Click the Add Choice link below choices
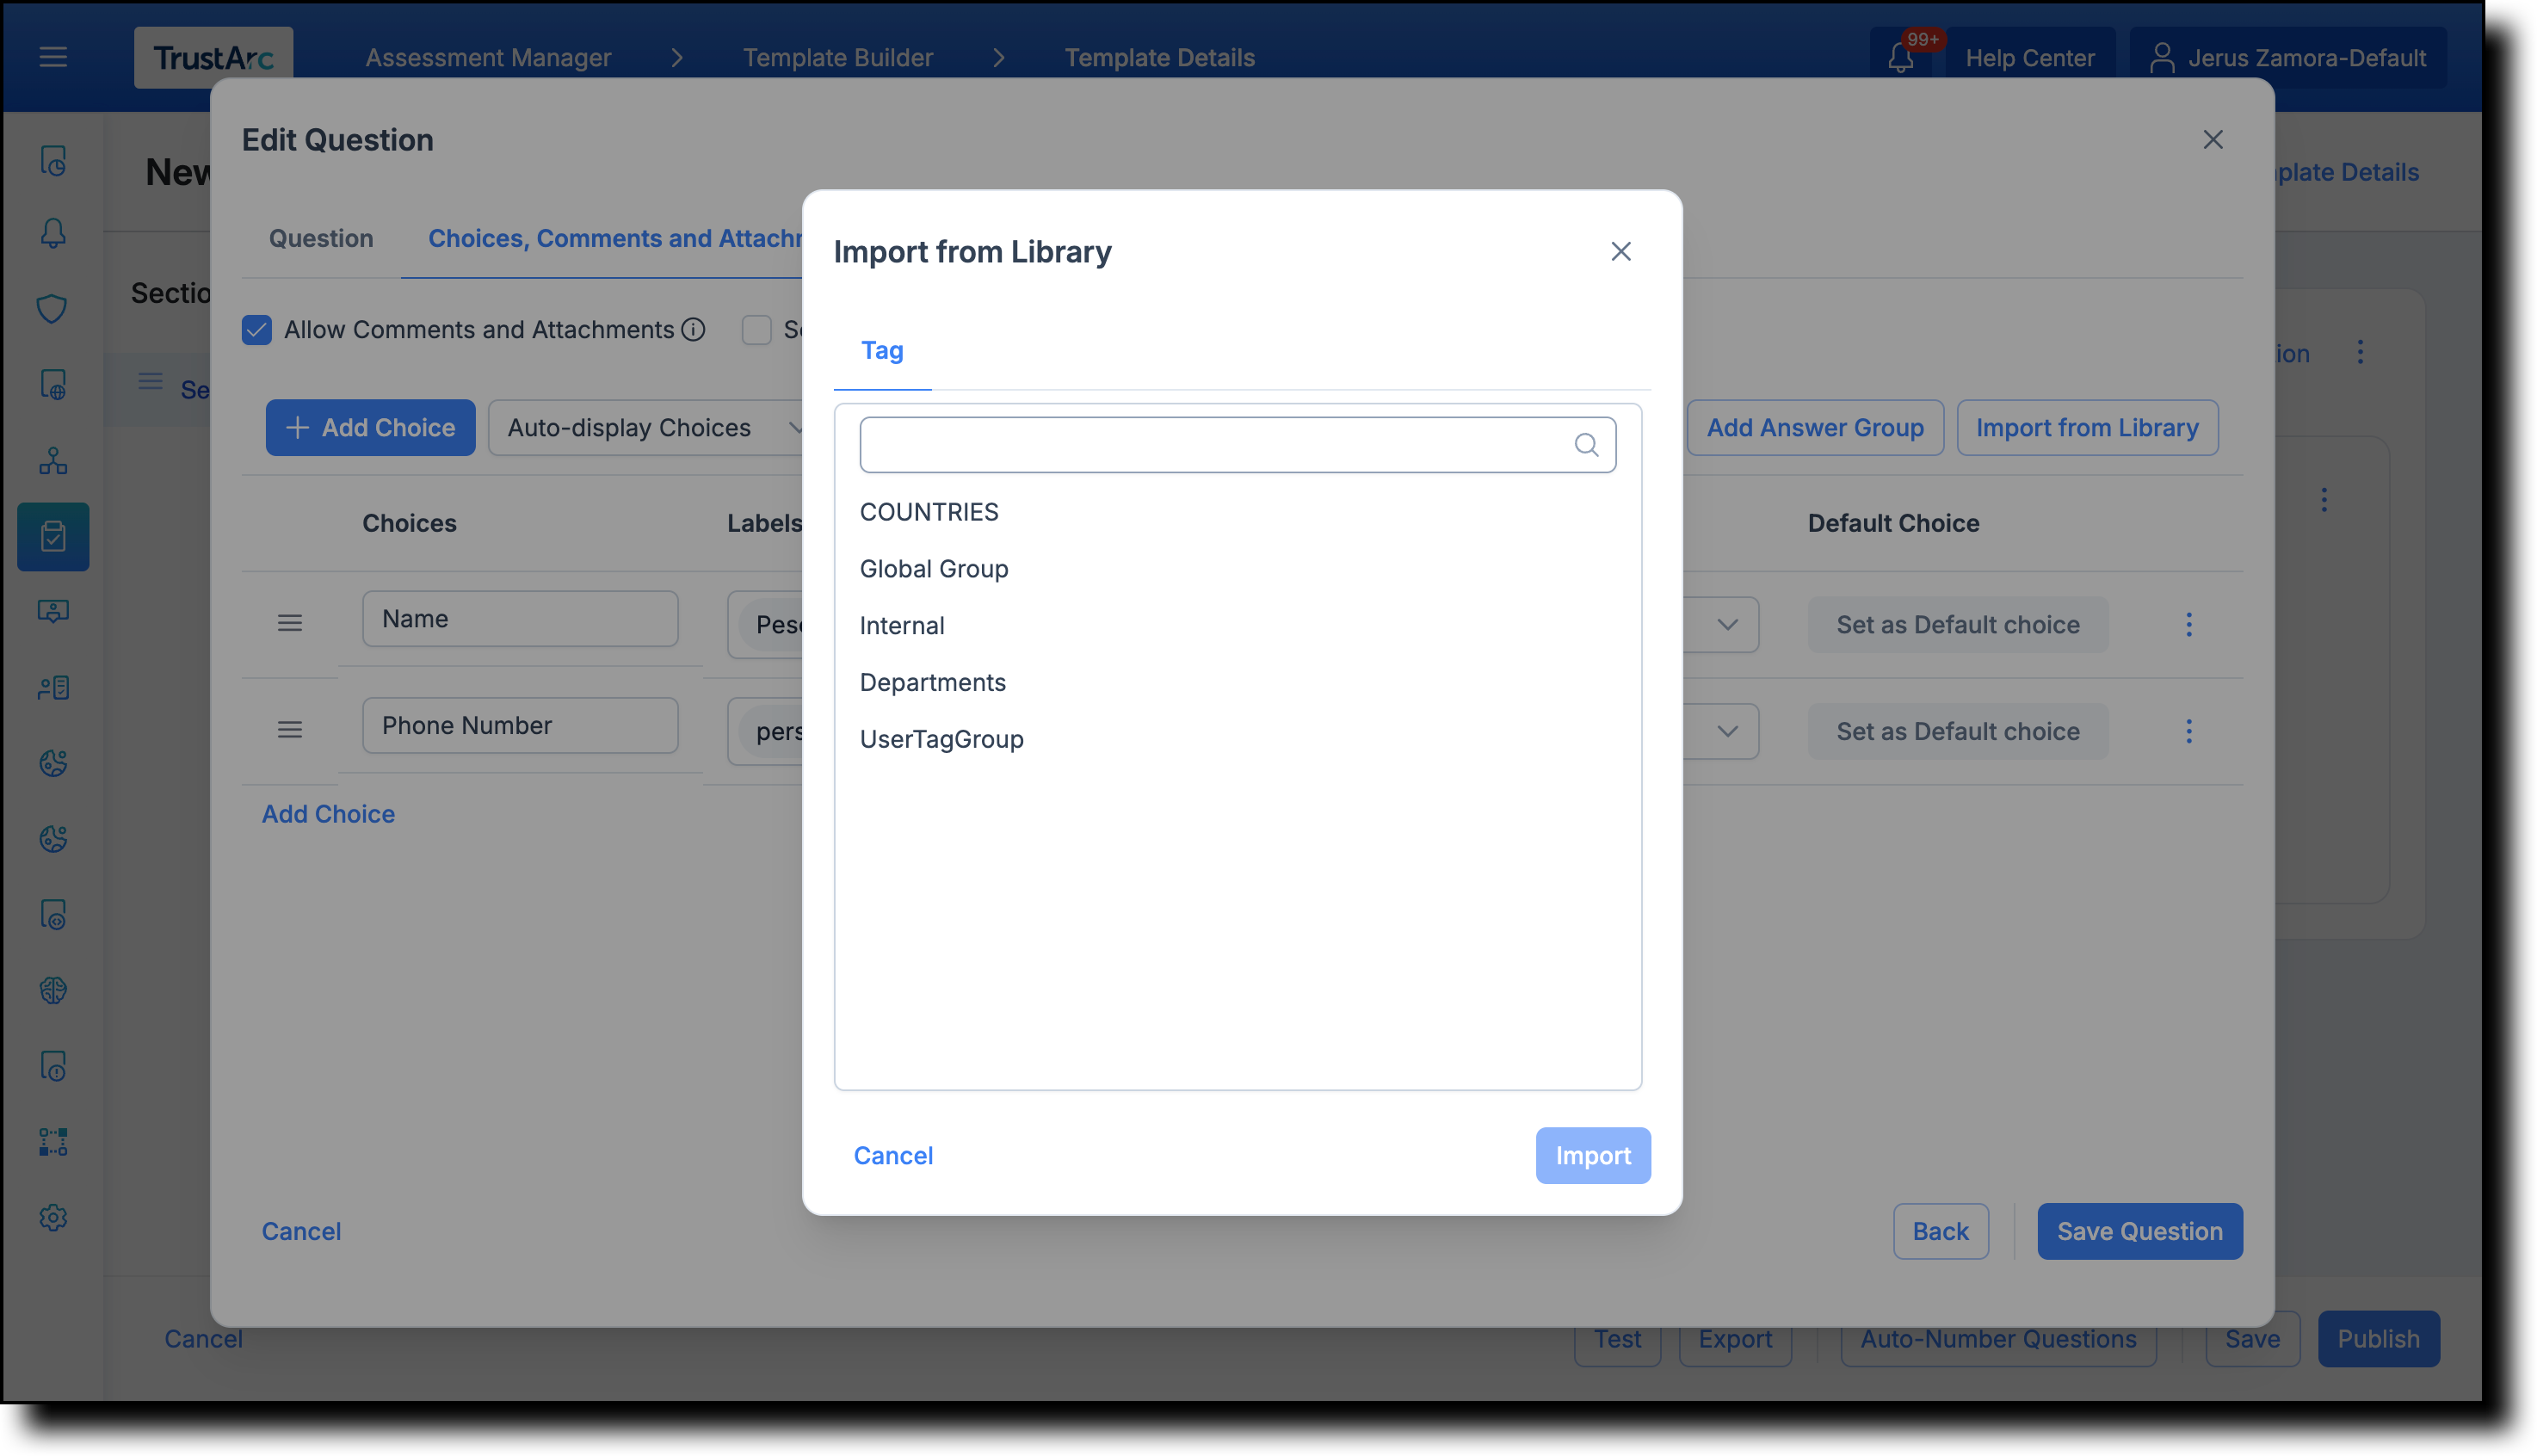 click(x=328, y=813)
